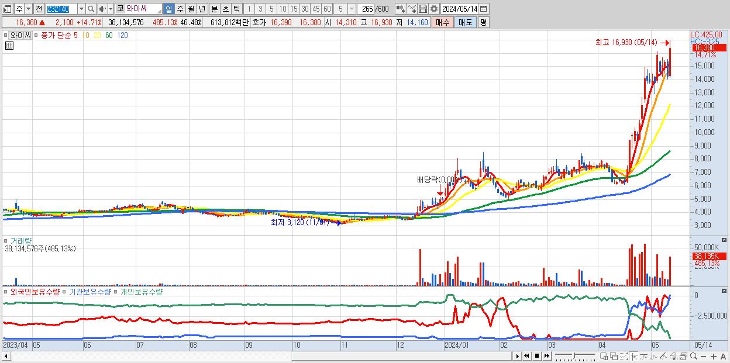The image size is (730, 363).
Task: Select the 분 (minute) period toggle
Action: pos(214,9)
